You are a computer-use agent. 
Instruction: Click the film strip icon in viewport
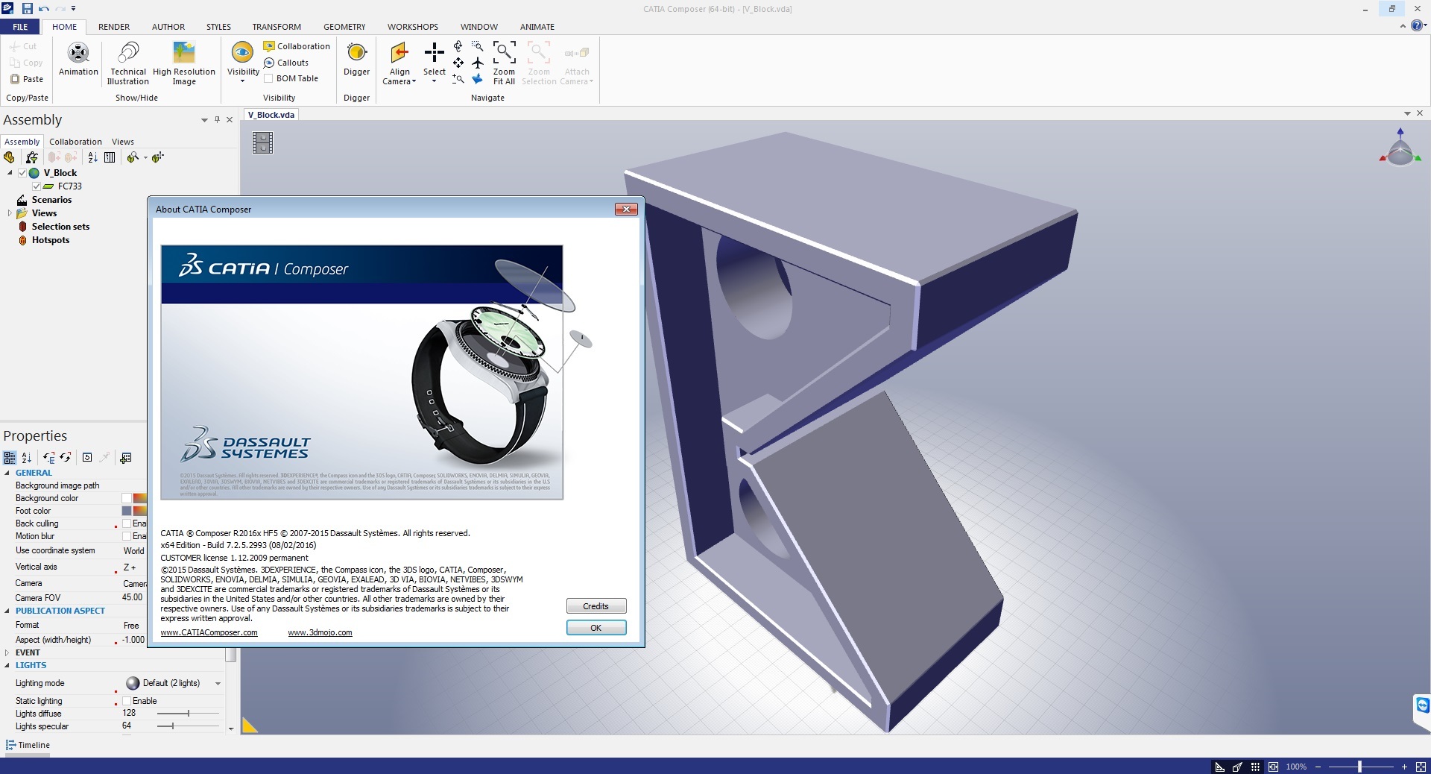[263, 142]
